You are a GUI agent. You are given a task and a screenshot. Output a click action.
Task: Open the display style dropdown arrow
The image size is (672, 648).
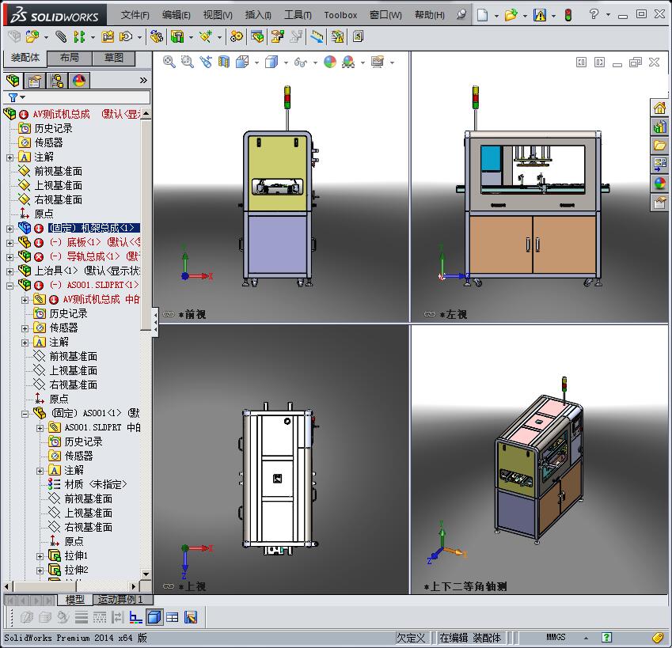(x=284, y=62)
